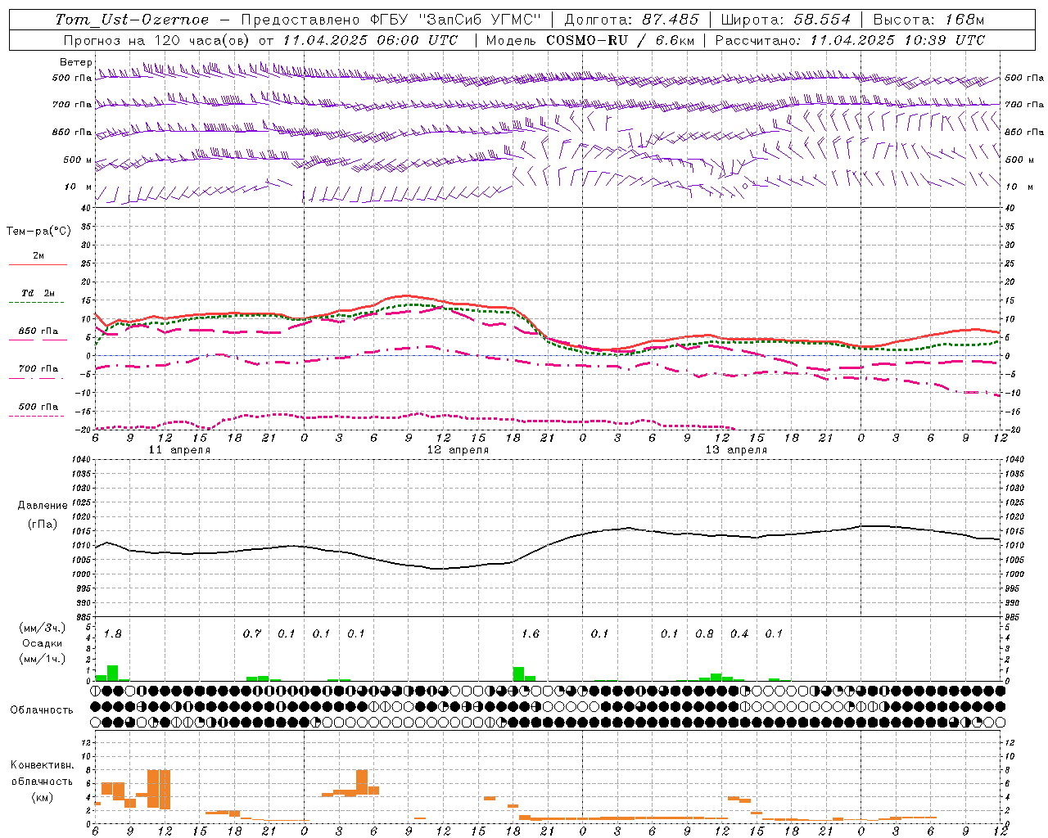
Task: Click the Широта: 58.554 value
Action: pos(786,20)
